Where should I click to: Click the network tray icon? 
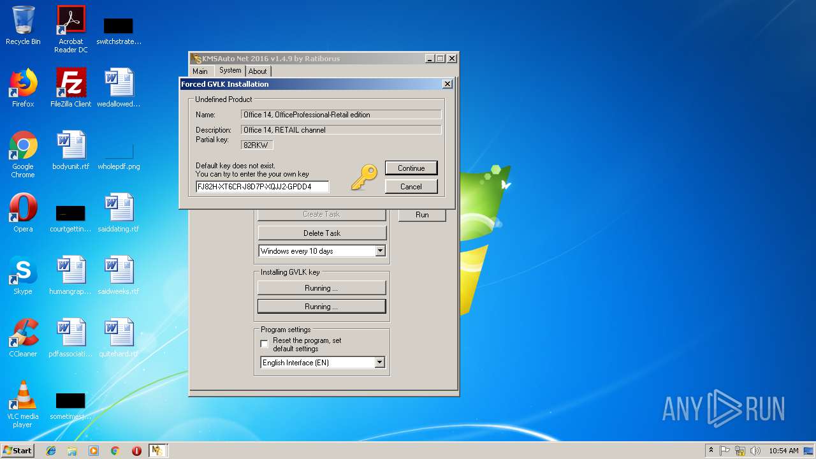(740, 451)
